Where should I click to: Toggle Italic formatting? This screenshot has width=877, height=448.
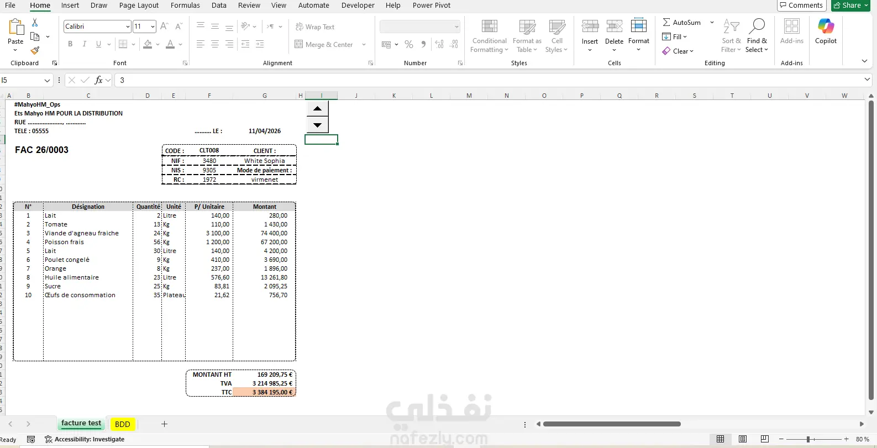pyautogui.click(x=84, y=44)
